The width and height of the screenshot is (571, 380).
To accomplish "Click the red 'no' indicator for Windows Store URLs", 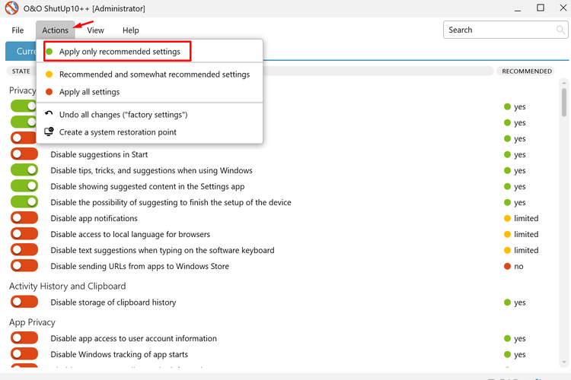I will [507, 266].
